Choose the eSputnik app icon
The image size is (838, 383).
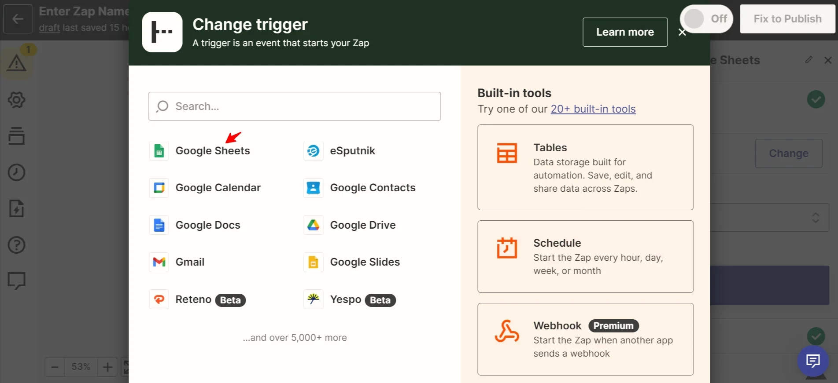[313, 151]
